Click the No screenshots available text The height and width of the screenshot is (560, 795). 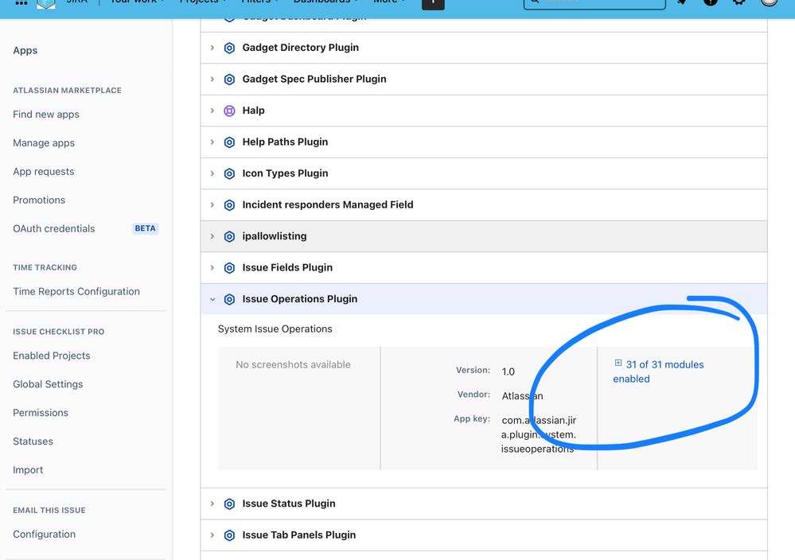tap(293, 365)
